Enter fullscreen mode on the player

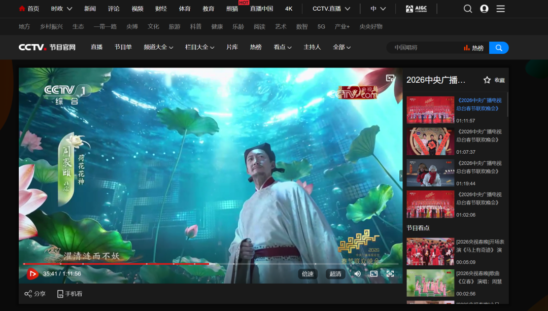coord(390,273)
